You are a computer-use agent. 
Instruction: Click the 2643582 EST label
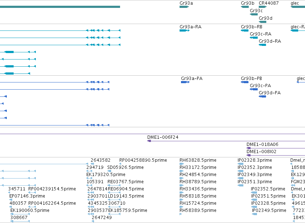100,160
